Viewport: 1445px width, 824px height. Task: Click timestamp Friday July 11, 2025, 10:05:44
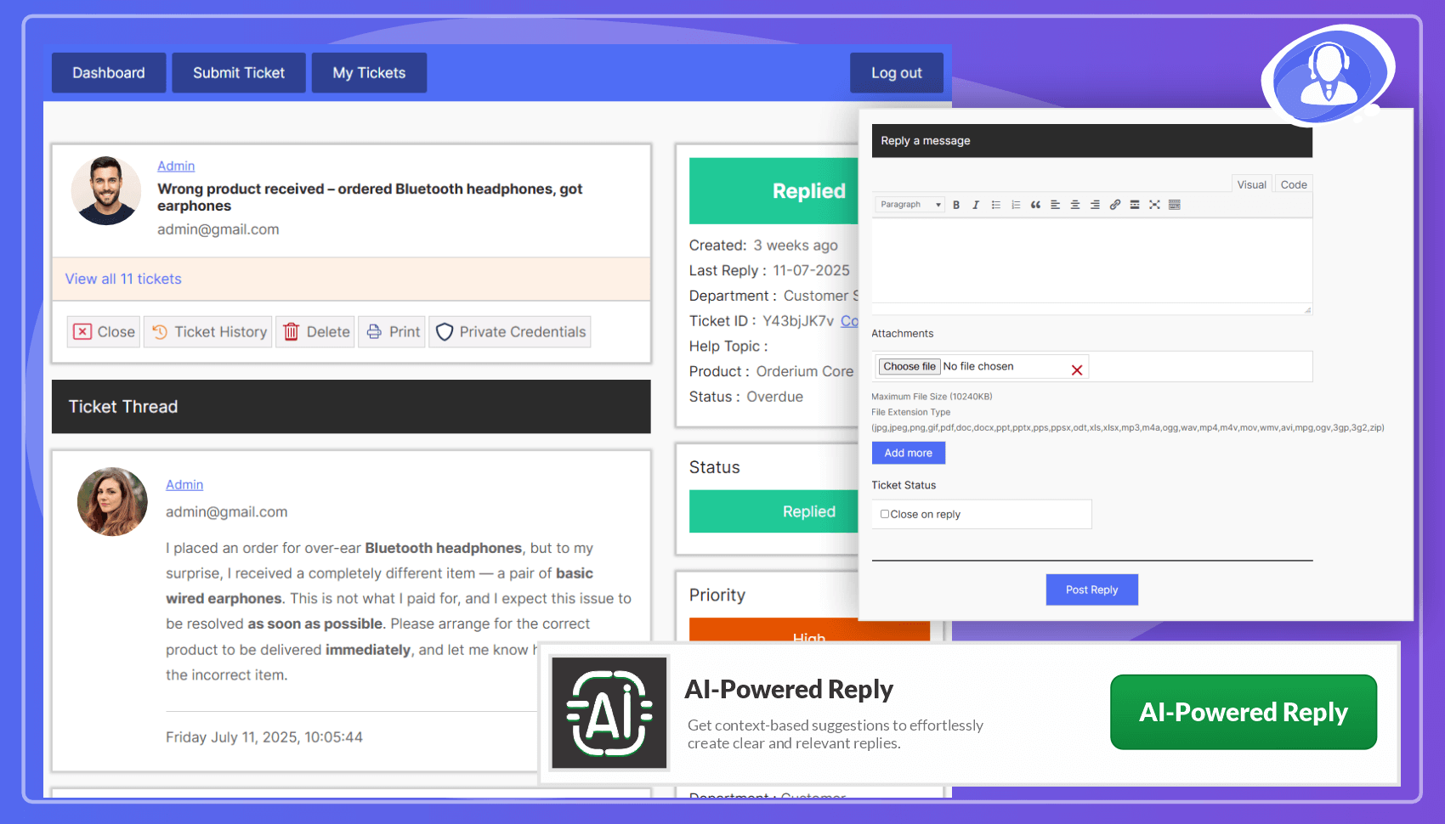tap(264, 737)
